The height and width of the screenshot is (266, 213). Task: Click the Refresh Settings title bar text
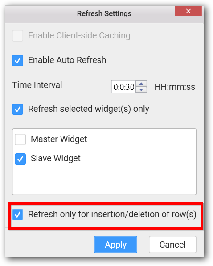(104, 13)
